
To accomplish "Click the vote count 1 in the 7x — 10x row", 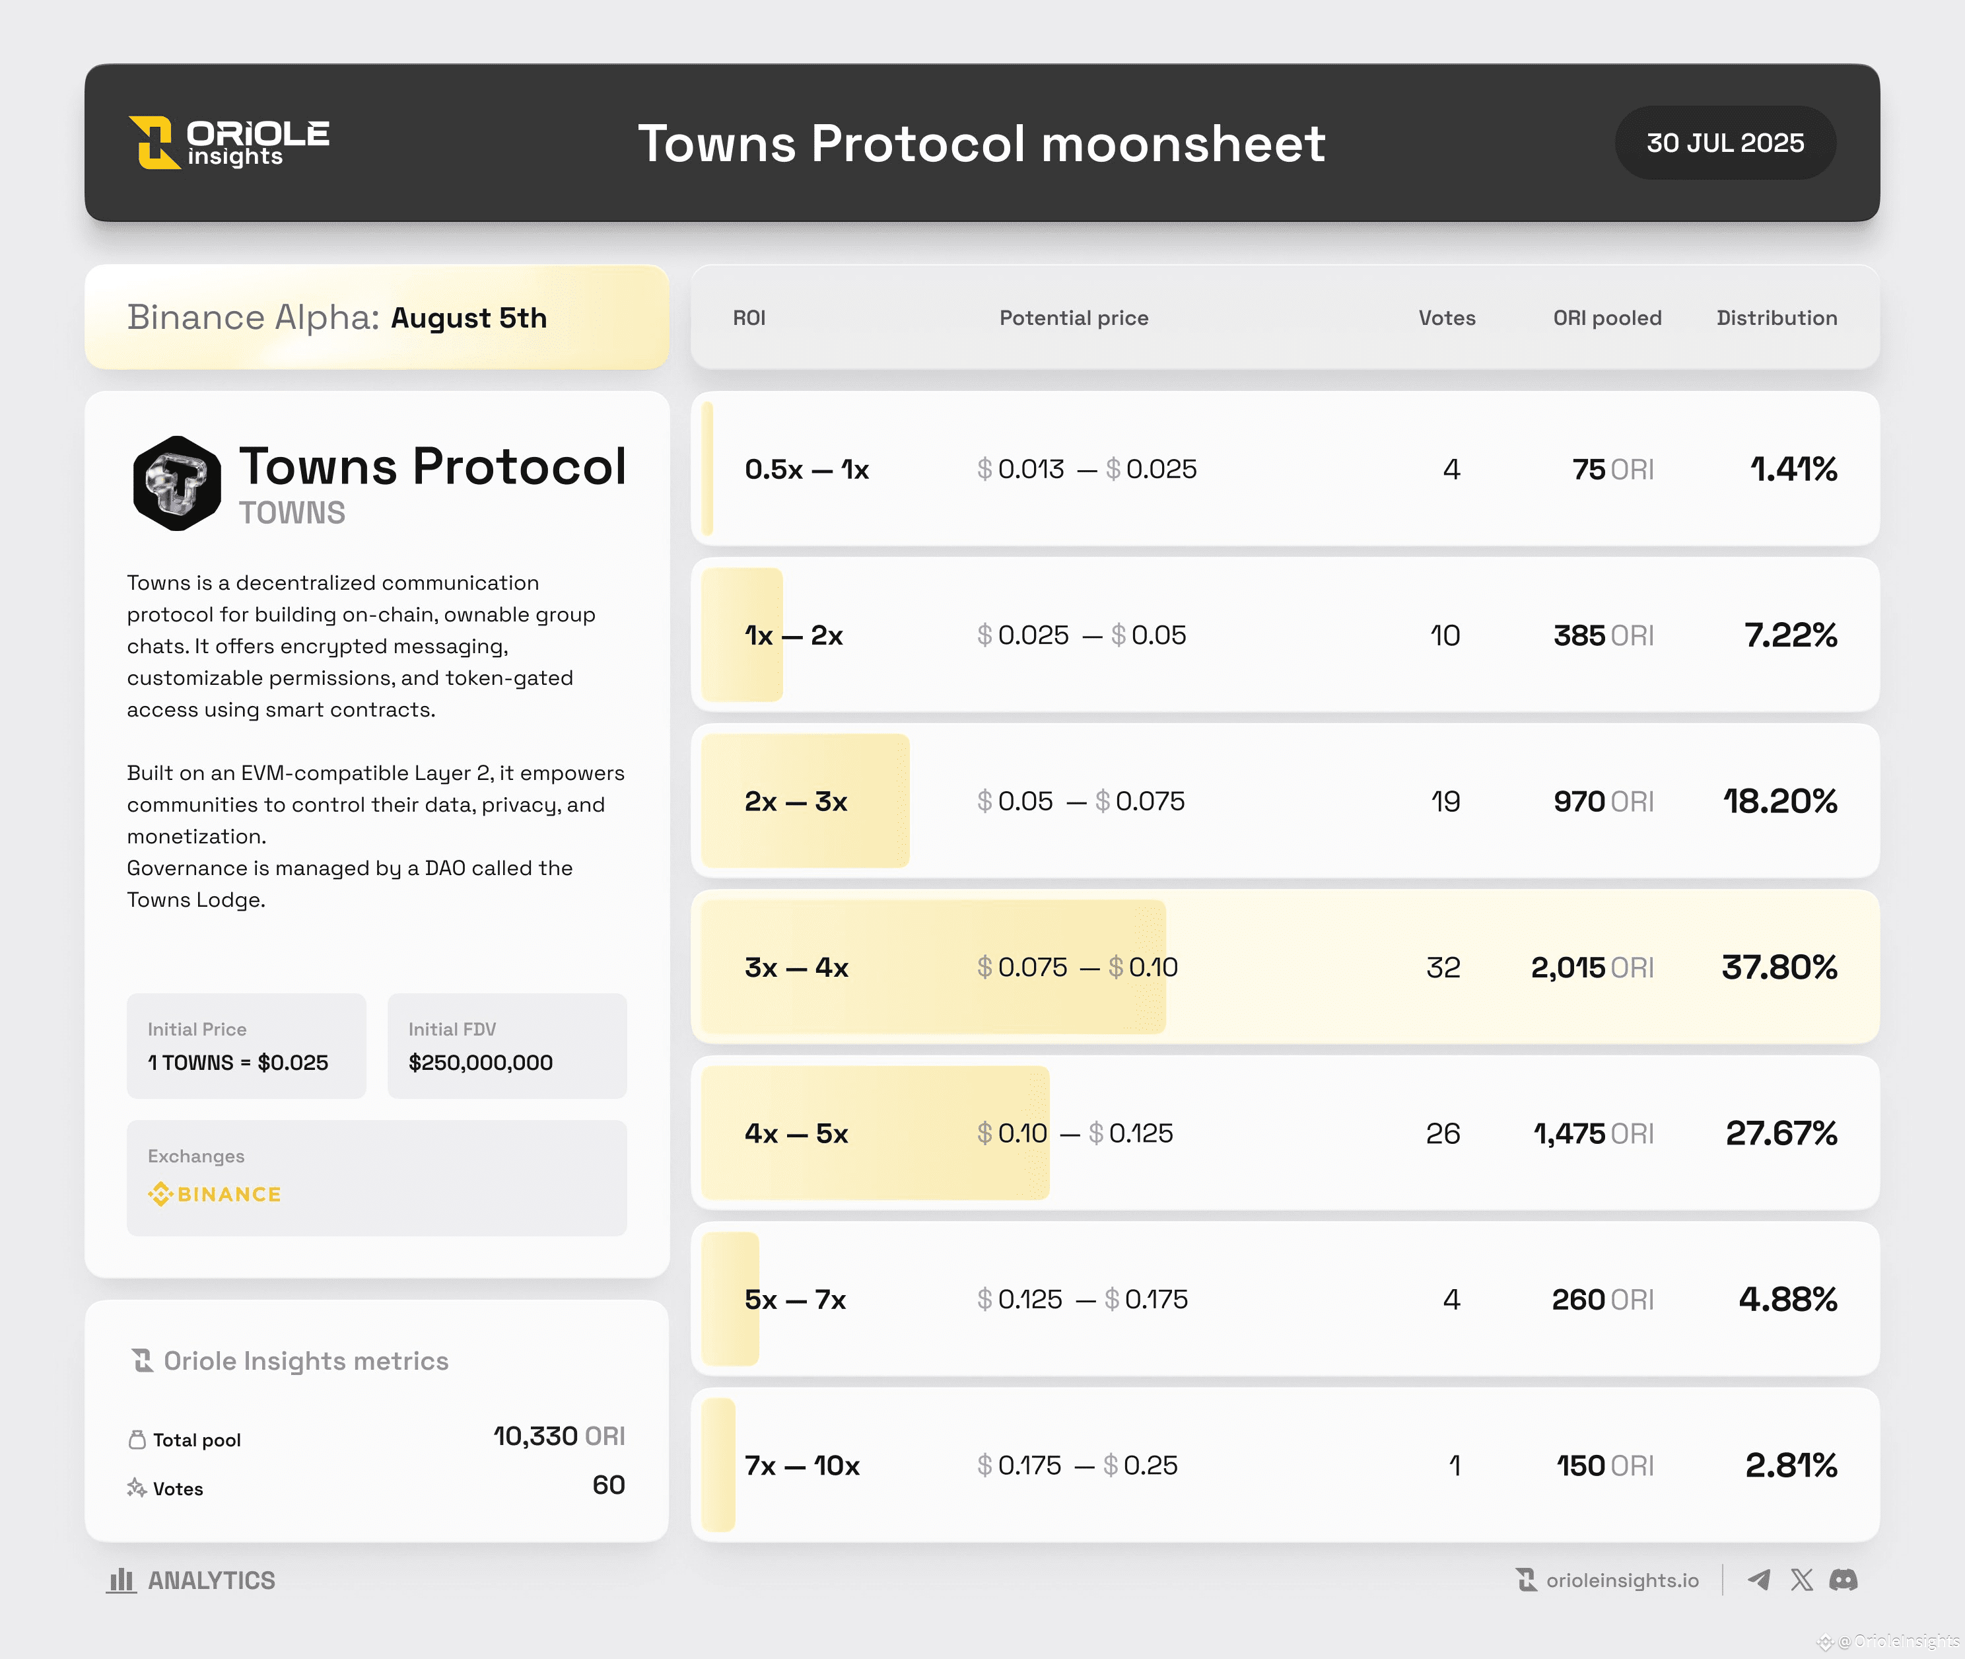I will [1455, 1465].
